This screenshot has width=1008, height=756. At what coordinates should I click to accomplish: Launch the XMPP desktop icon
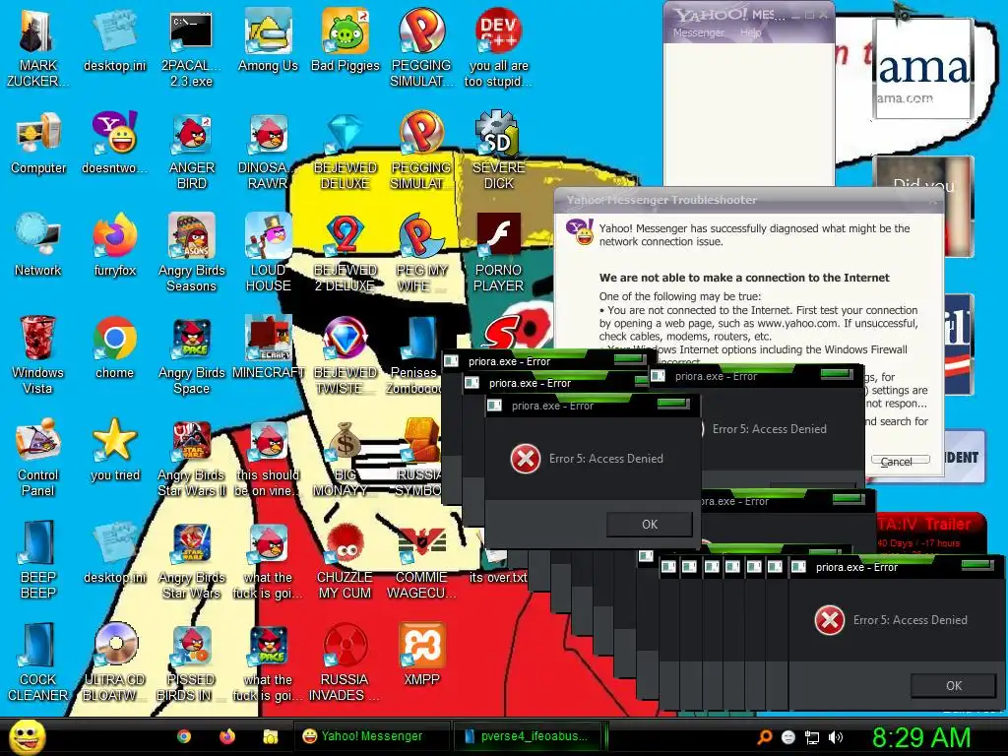point(421,655)
